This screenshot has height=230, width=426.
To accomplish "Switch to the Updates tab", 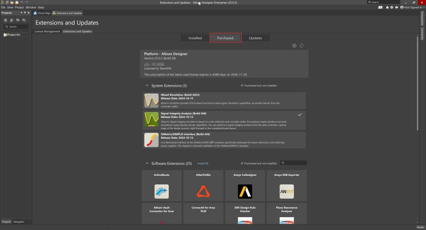I will click(x=256, y=38).
